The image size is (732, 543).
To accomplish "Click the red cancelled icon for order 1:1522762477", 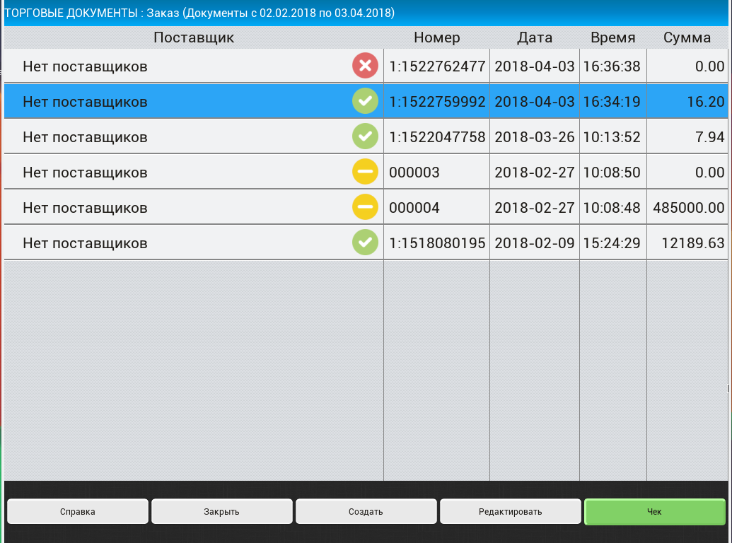I will [x=365, y=65].
